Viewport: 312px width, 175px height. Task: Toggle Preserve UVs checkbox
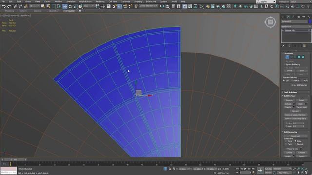pos(286,149)
